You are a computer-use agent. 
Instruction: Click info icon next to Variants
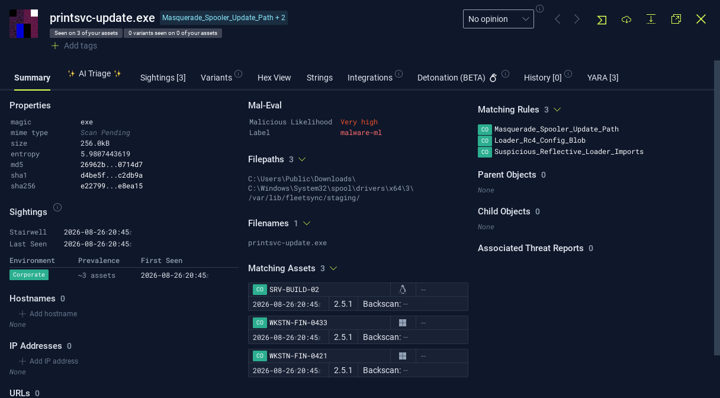[x=239, y=74]
